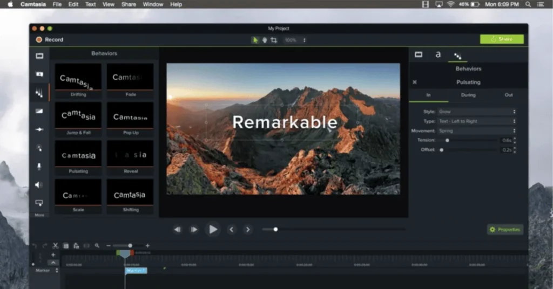The height and width of the screenshot is (289, 553).
Task: Click the timeline magnifier zoom icon
Action: point(97,246)
